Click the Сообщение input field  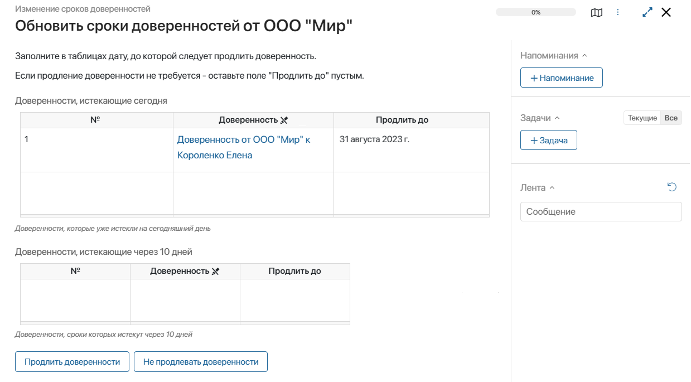point(601,212)
